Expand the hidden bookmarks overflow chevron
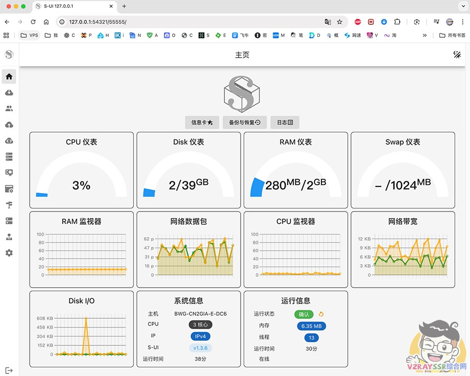470x376 pixels. (425, 35)
